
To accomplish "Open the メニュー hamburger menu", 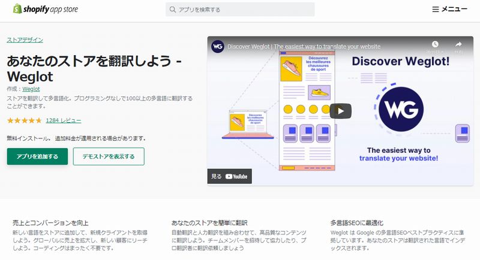I will 449,9.
